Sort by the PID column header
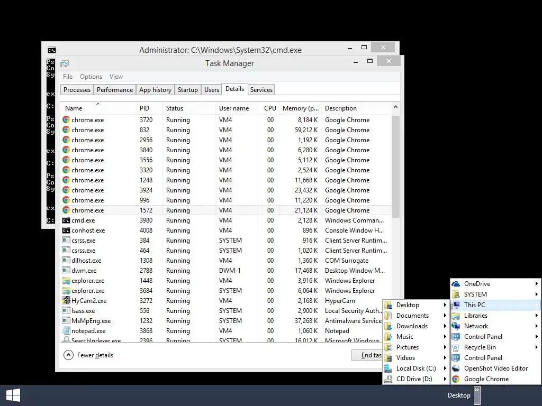 (x=149, y=108)
